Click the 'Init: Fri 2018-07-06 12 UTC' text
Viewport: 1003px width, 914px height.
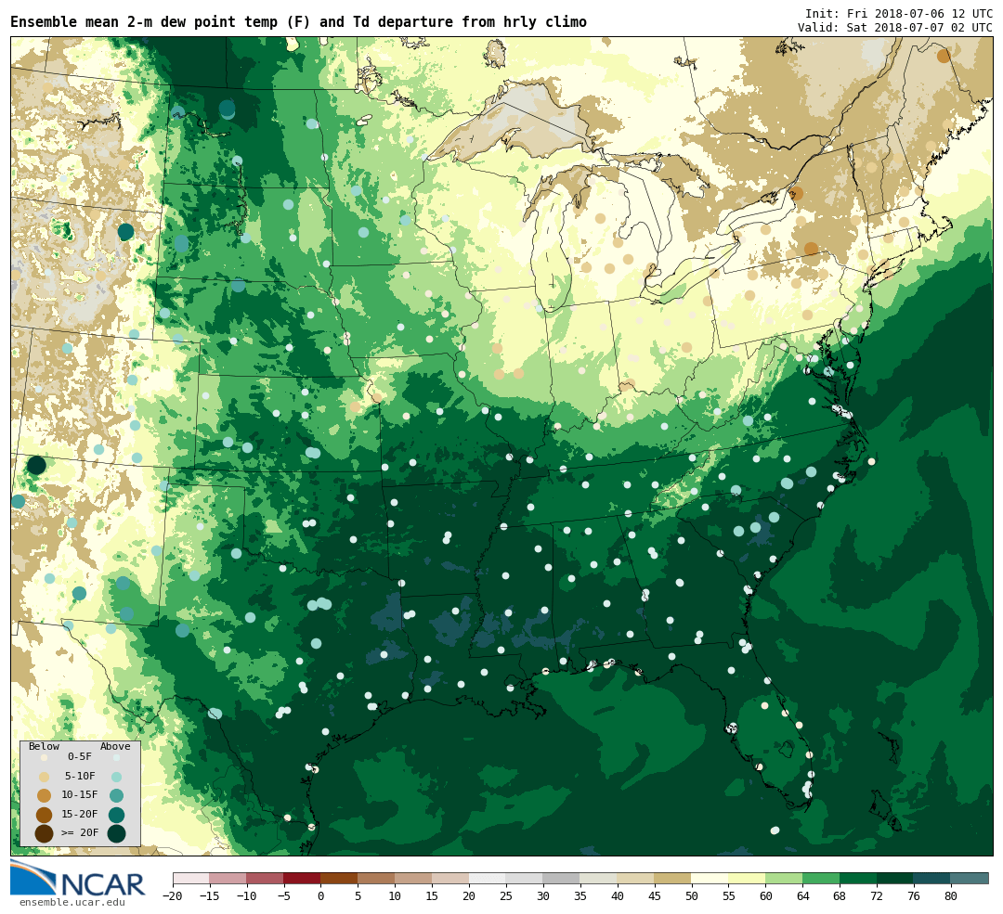click(x=899, y=13)
